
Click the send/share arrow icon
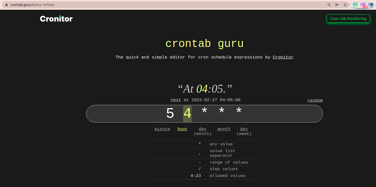coord(337,5)
